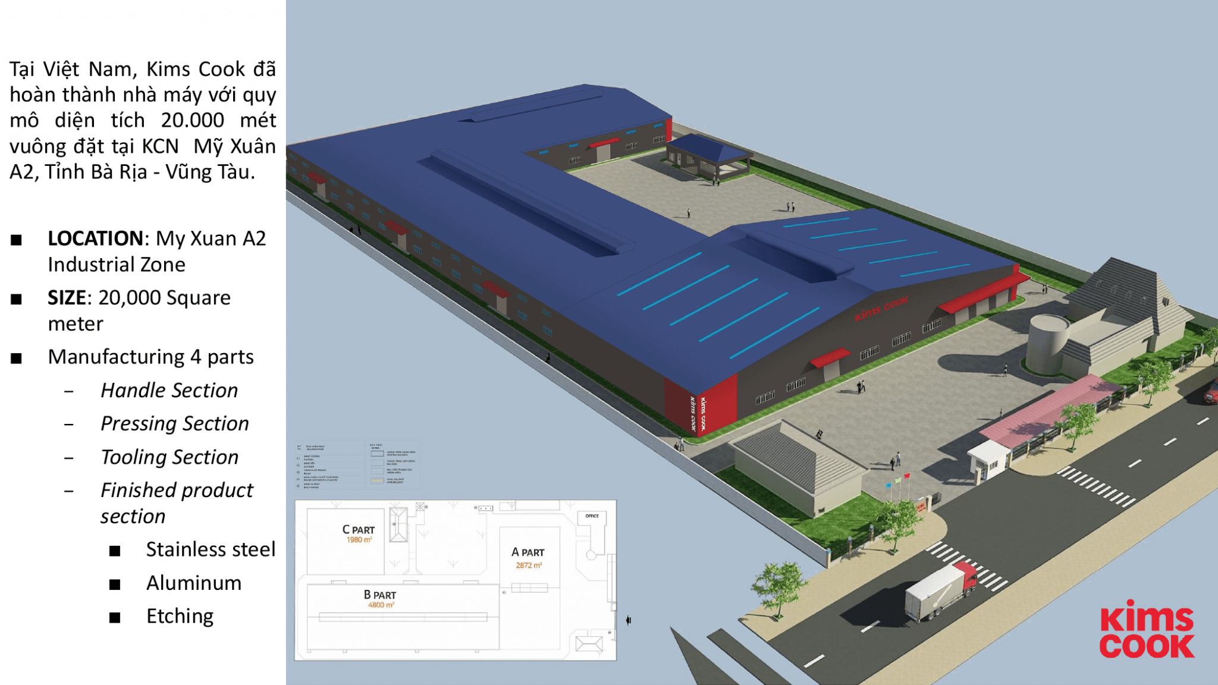Click the Pressing Section list item
The height and width of the screenshot is (685, 1218).
click(x=174, y=424)
